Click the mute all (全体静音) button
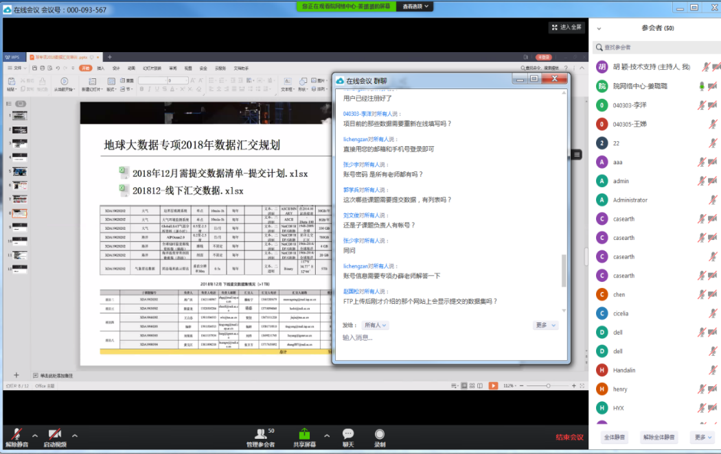721x454 pixels. 614,437
